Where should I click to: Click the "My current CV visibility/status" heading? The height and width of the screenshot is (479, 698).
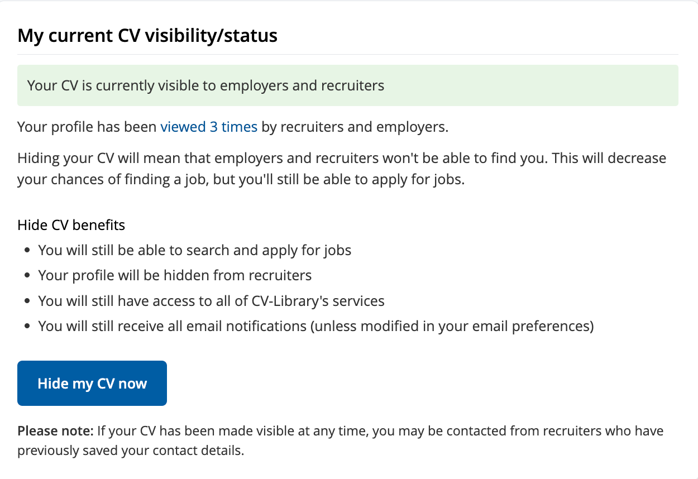[147, 36]
